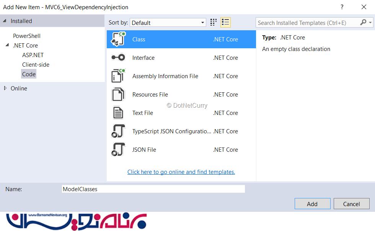Click the Assembly Information File icon
The width and height of the screenshot is (375, 231).
pyautogui.click(x=118, y=75)
